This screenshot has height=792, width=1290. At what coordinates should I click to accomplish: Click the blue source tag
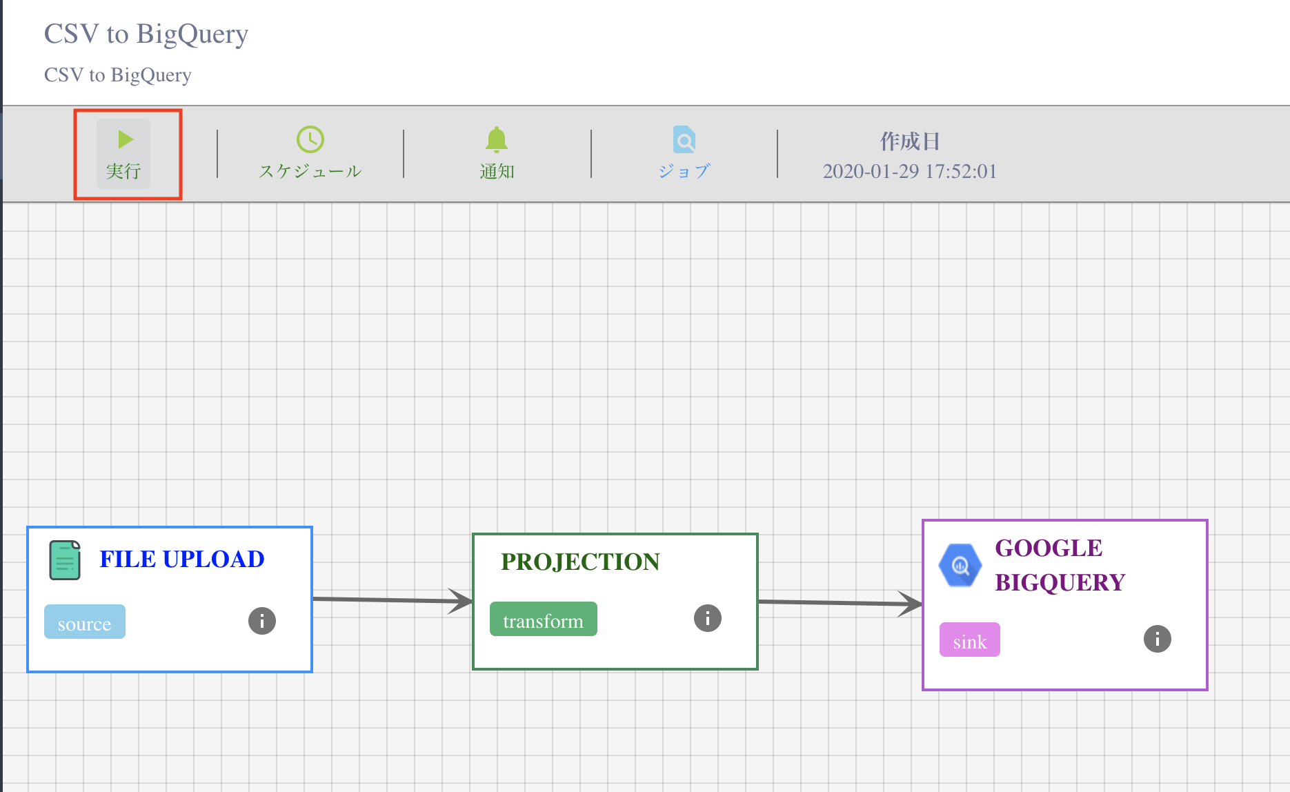coord(85,622)
